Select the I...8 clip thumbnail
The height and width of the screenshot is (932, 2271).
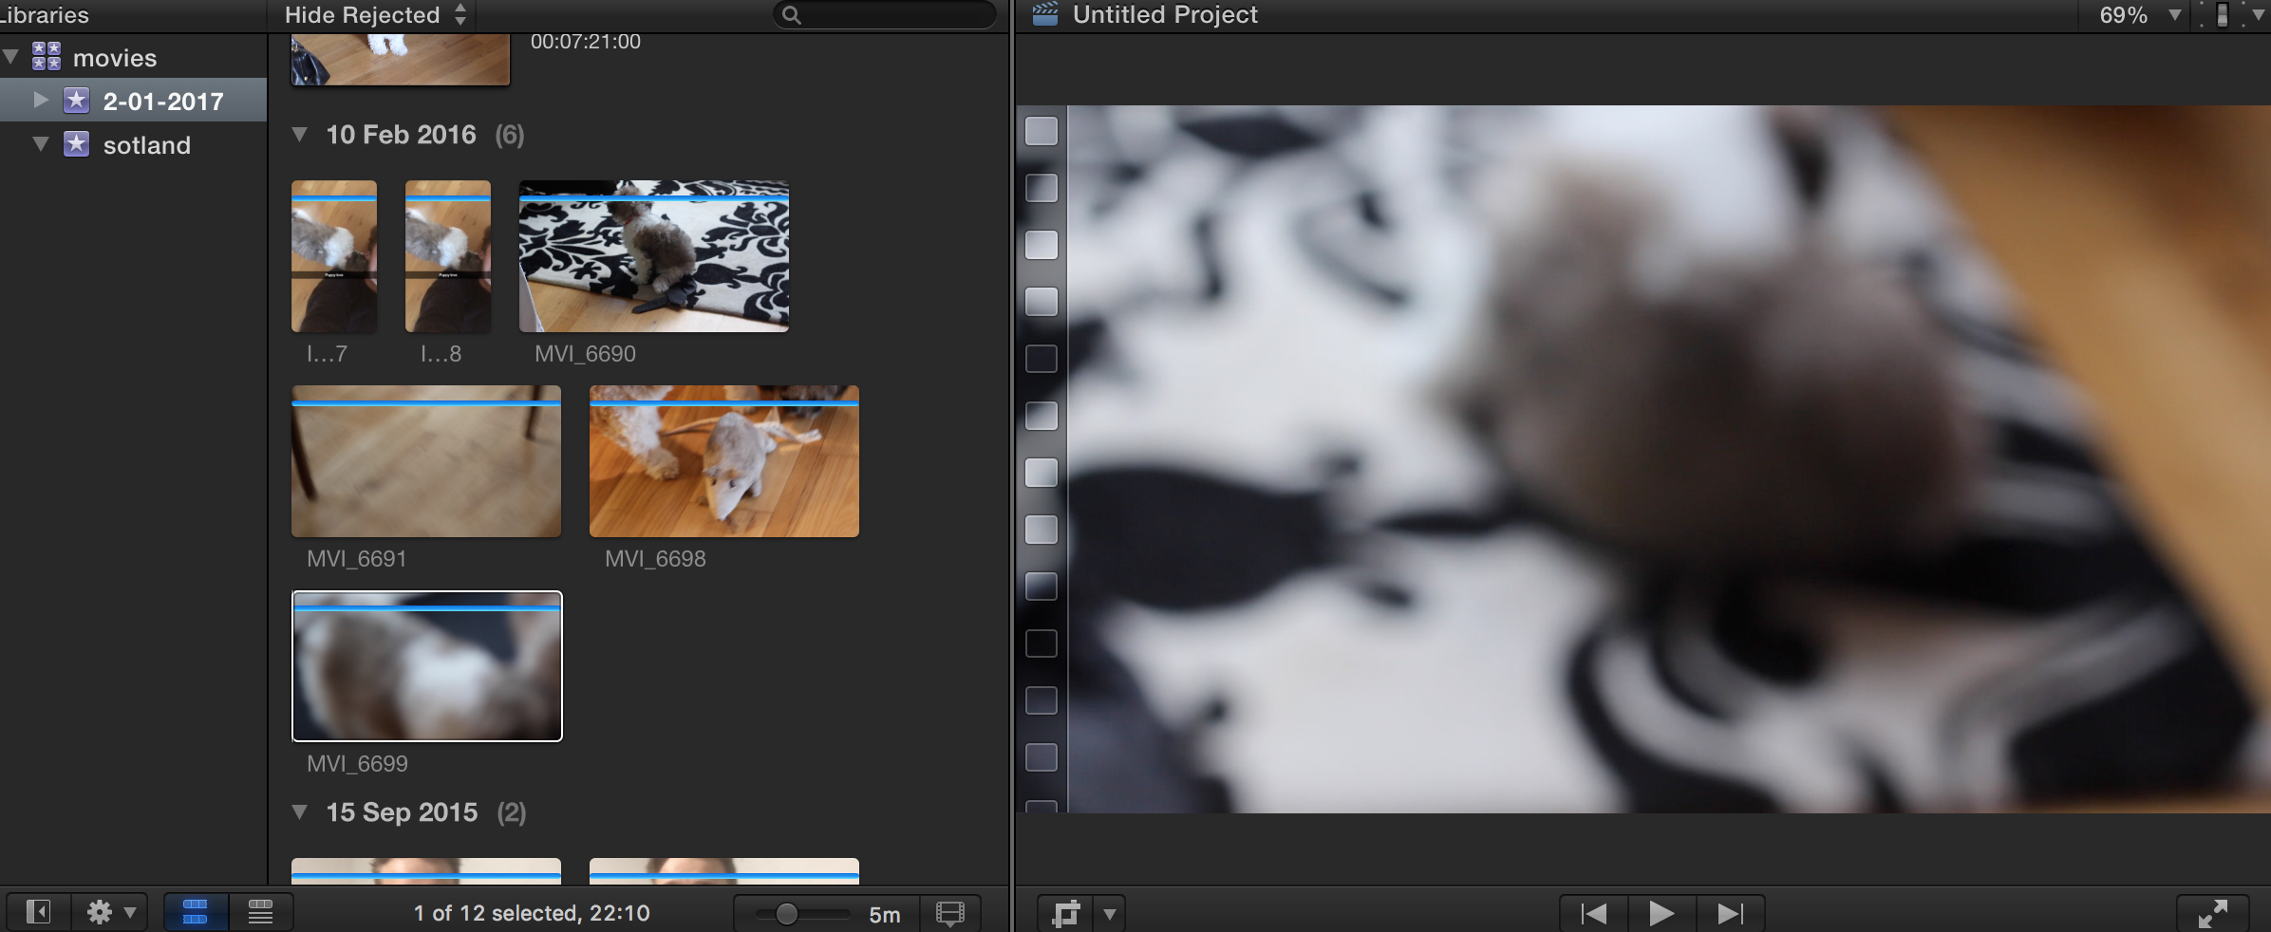point(448,256)
